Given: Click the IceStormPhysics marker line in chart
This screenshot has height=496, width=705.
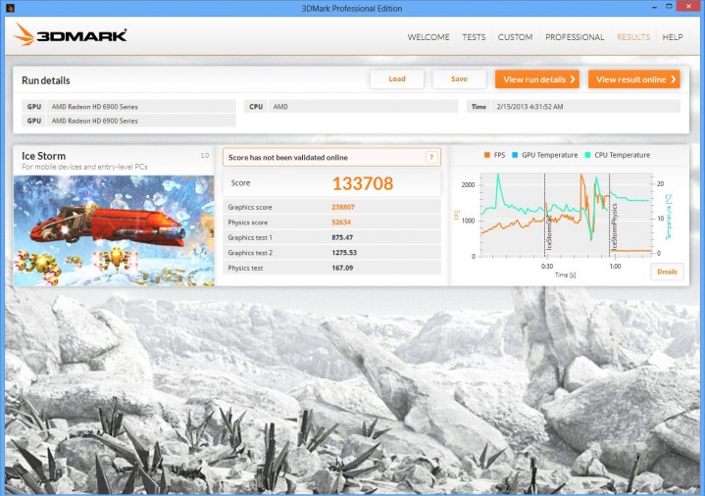Looking at the screenshot, I should tap(610, 215).
